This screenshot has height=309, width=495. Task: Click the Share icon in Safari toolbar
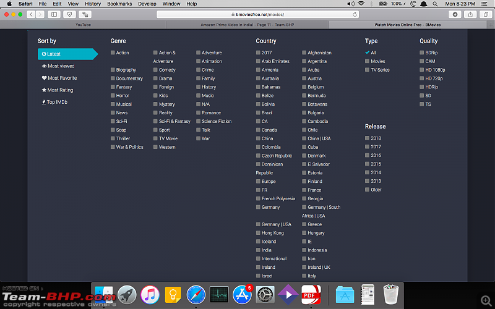(470, 14)
